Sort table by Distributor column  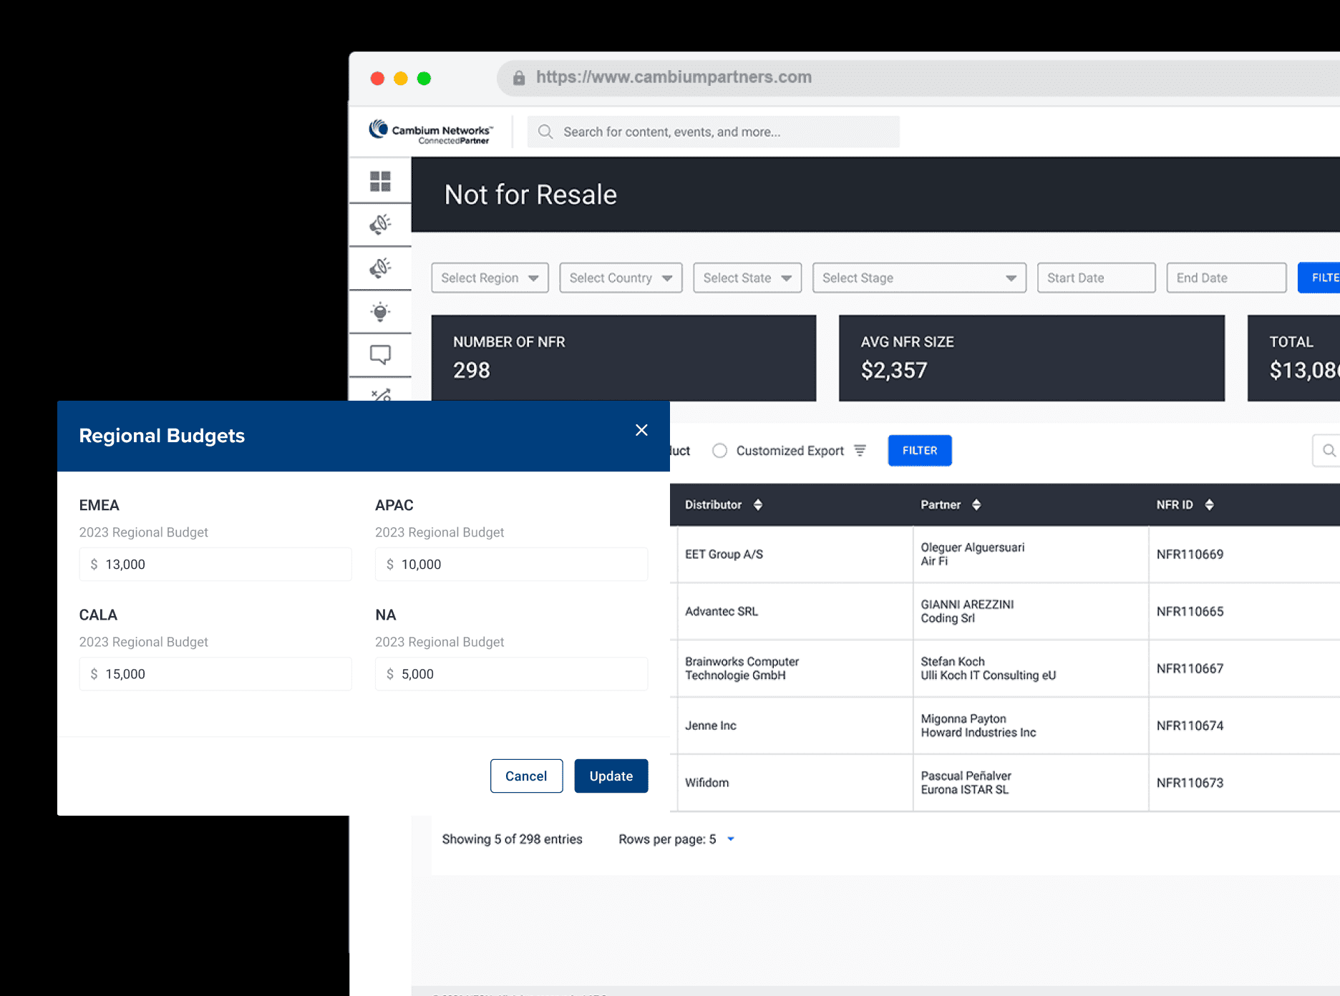pyautogui.click(x=758, y=505)
